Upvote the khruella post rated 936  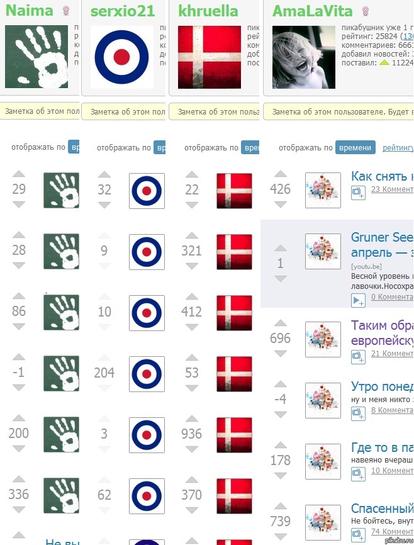192,419
